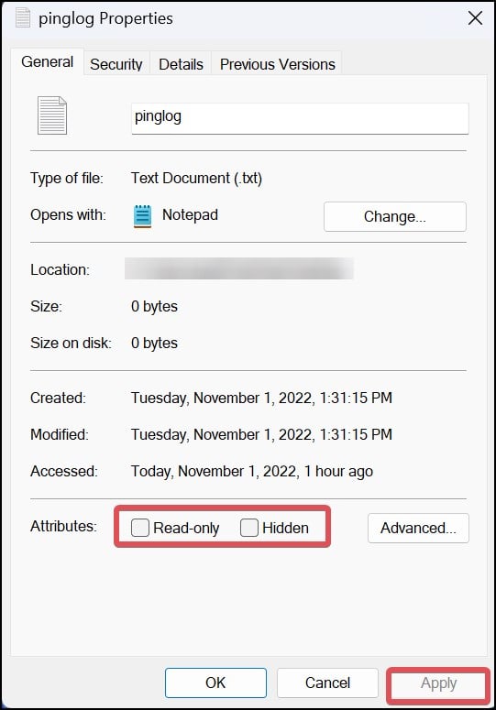The height and width of the screenshot is (710, 496).
Task: Tick the Hidden attribute checkbox
Action: tap(249, 528)
